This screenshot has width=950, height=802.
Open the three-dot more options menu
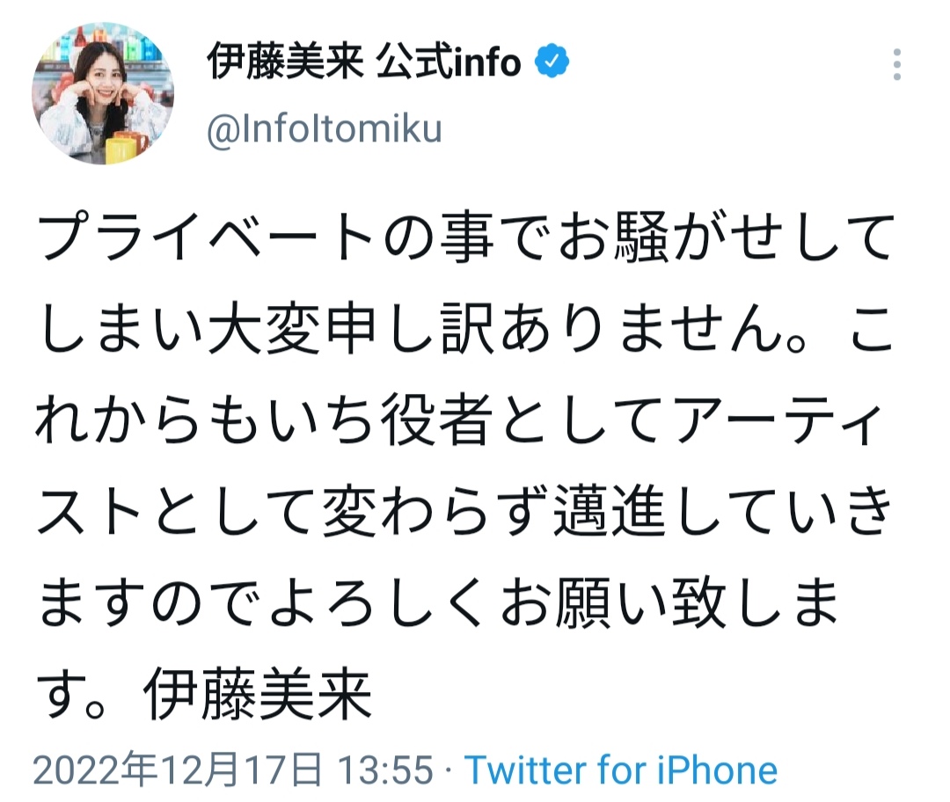point(896,65)
